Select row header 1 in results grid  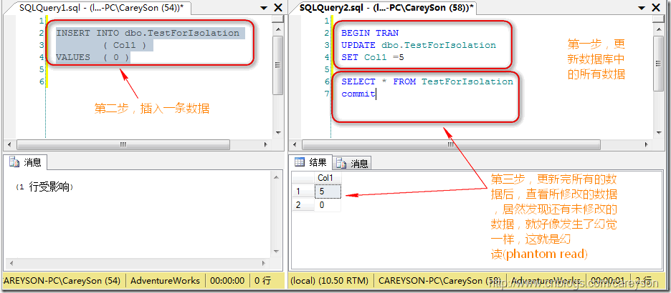300,192
